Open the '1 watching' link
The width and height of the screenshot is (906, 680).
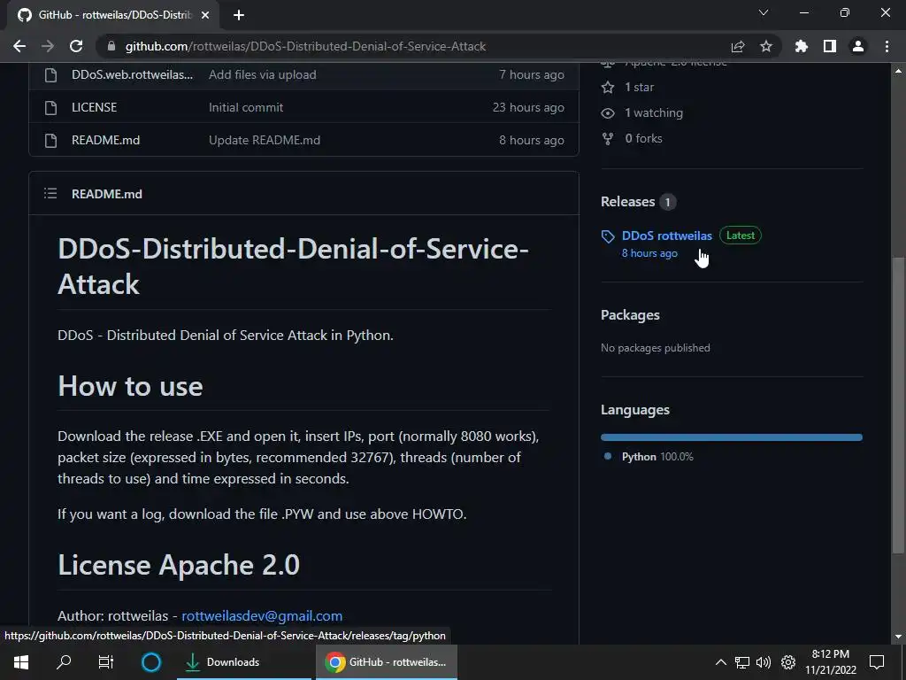[654, 112]
